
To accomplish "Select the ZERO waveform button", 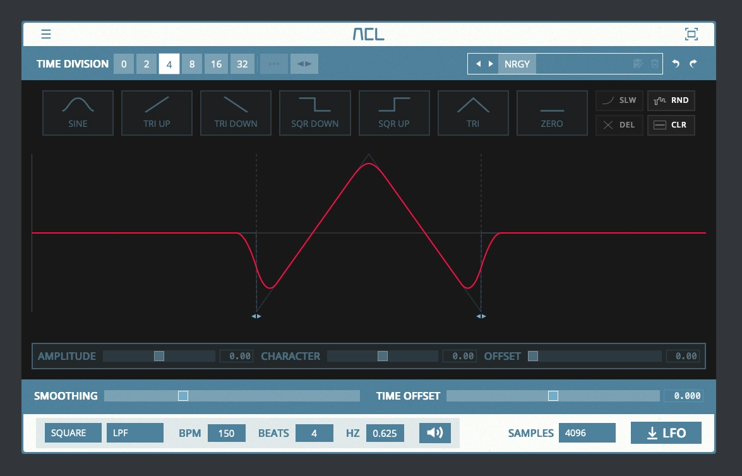I will [x=552, y=113].
